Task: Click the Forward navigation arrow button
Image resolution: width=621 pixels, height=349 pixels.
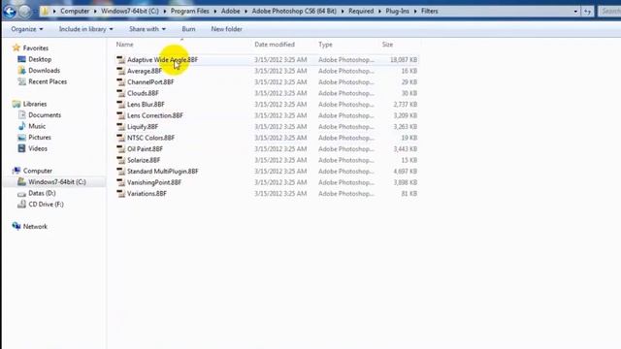Action: tap(24, 12)
